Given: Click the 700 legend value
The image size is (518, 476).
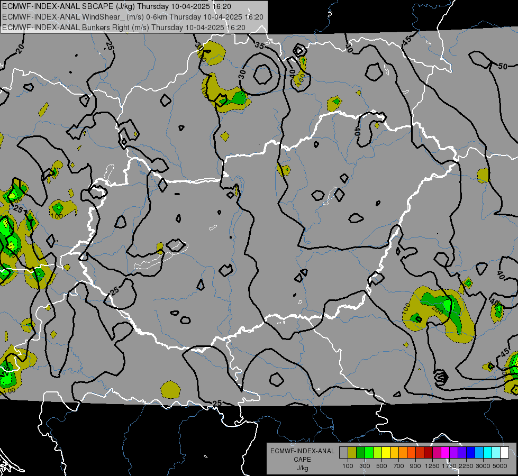Looking at the screenshot, I should 399,466.
